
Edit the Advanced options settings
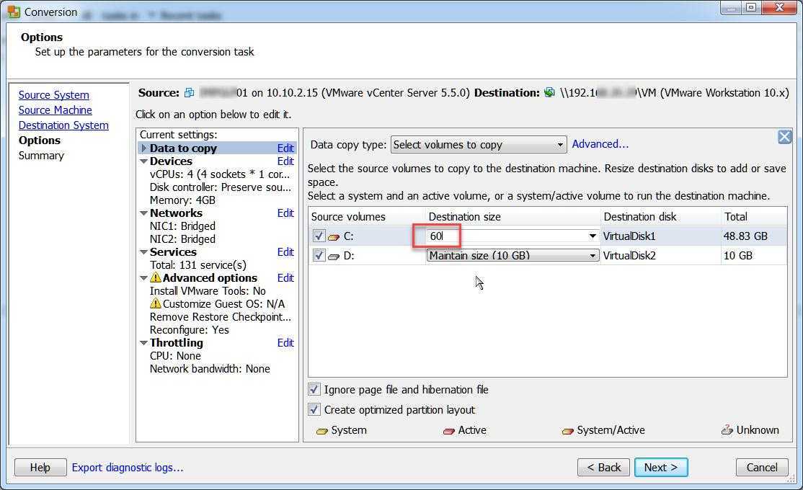pyautogui.click(x=285, y=278)
